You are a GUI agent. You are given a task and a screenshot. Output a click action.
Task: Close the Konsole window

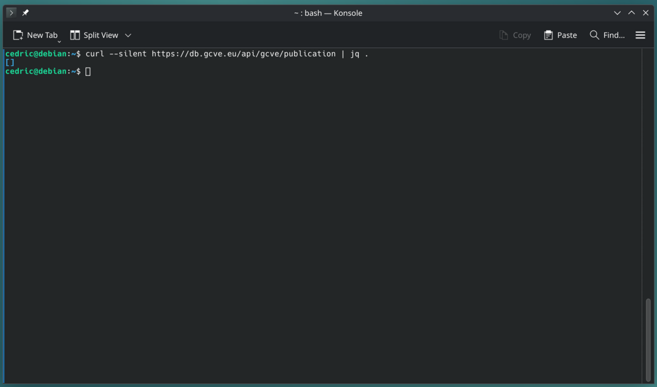[646, 13]
